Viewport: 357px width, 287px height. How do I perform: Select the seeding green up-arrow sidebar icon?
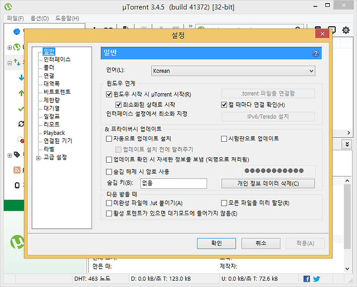[x=21, y=93]
